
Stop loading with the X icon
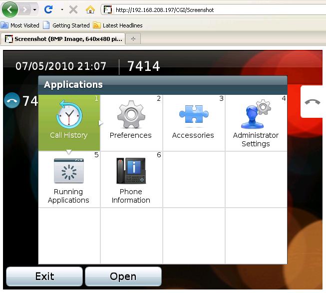coord(73,9)
